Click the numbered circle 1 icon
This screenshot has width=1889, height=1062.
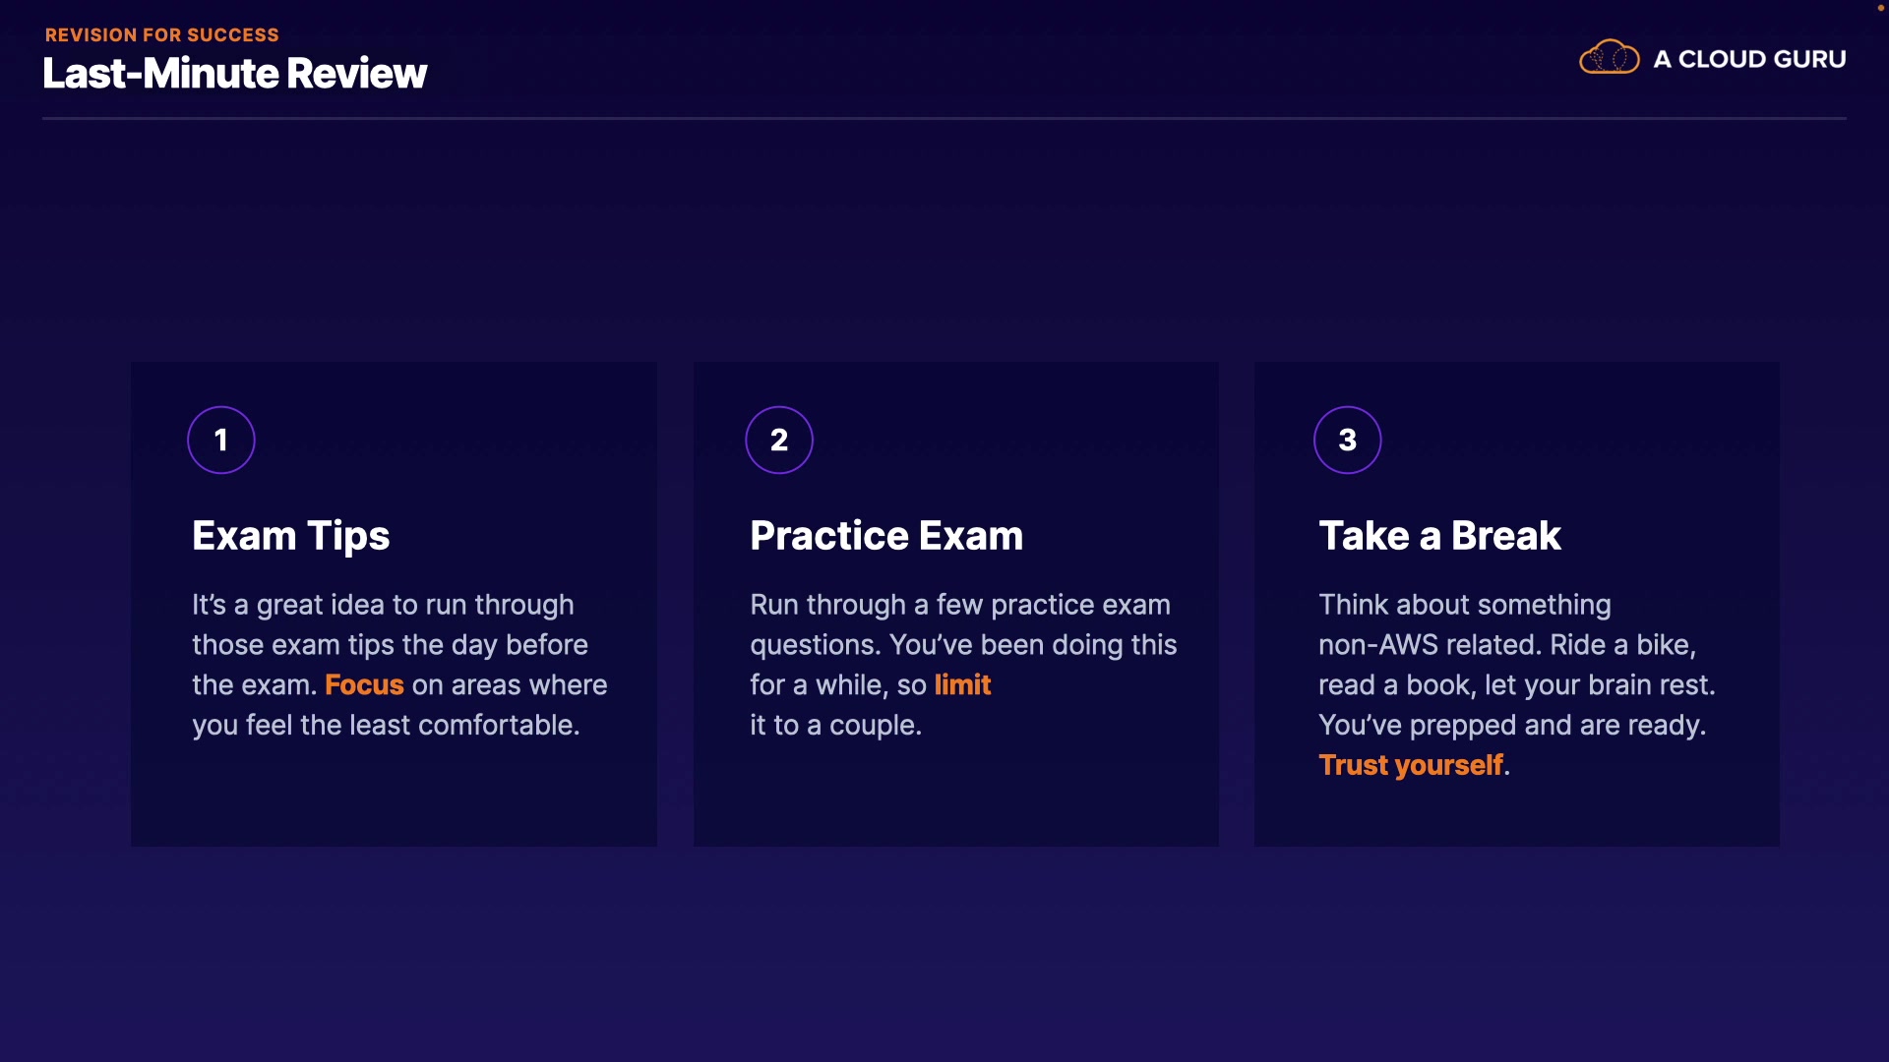221,440
